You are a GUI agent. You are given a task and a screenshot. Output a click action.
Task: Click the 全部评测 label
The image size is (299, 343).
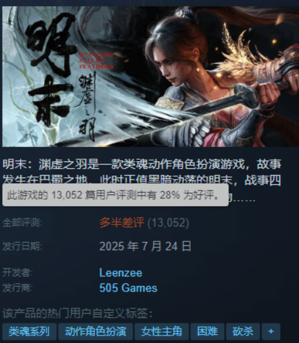coord(22,223)
